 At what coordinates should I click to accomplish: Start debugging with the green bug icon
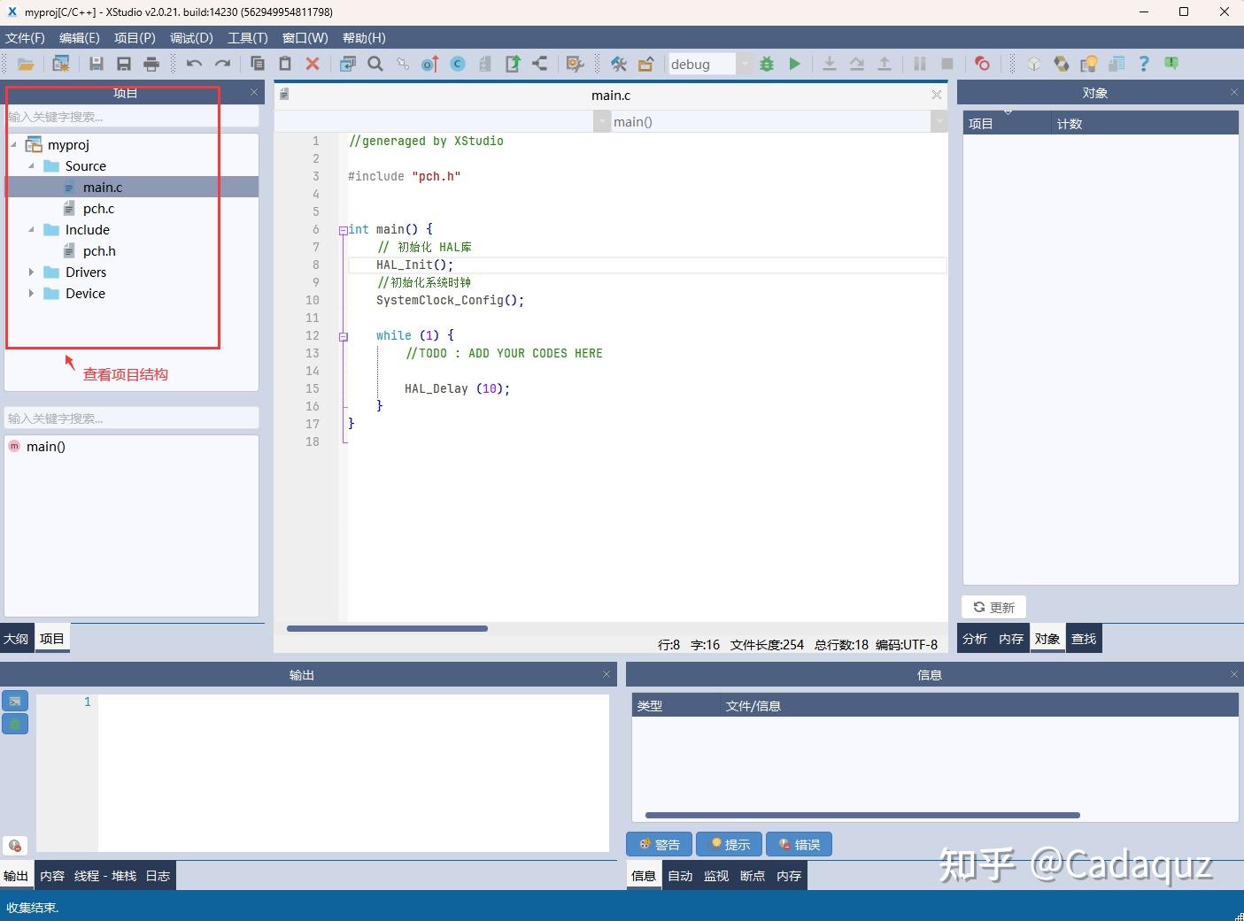[767, 64]
